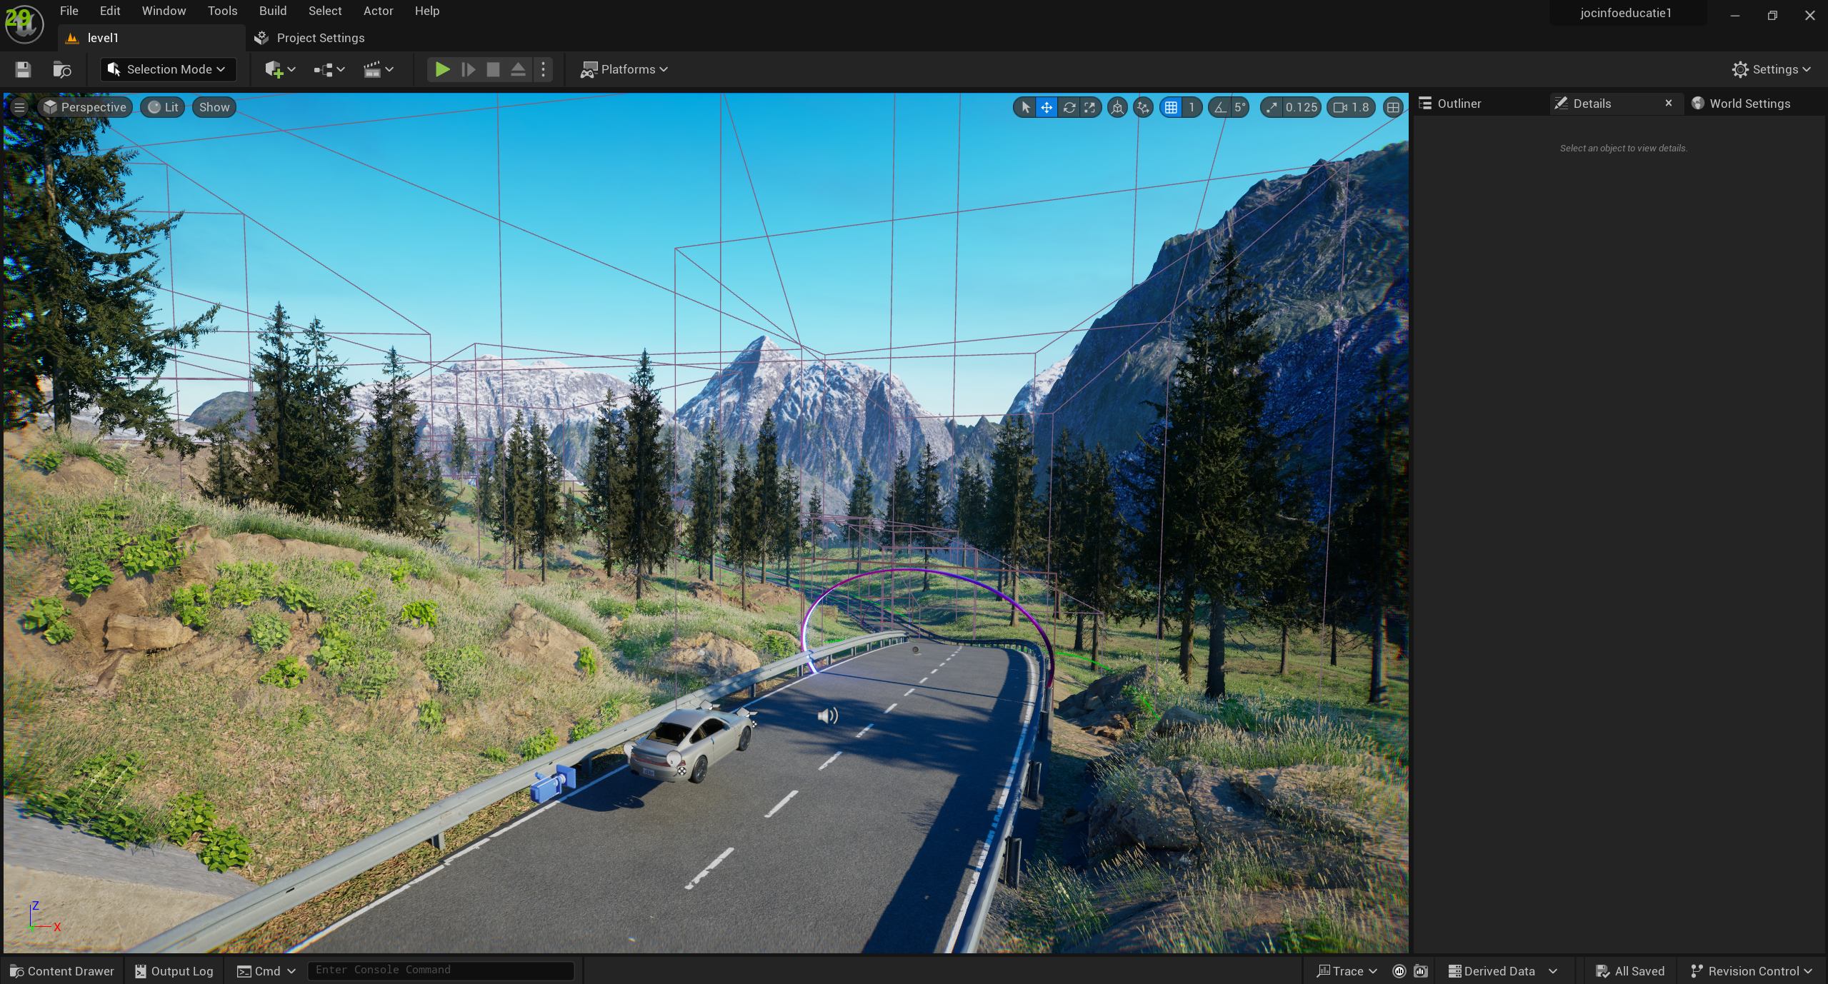The width and height of the screenshot is (1828, 984).
Task: Click the coordinate system cube icon
Action: pos(1117,107)
